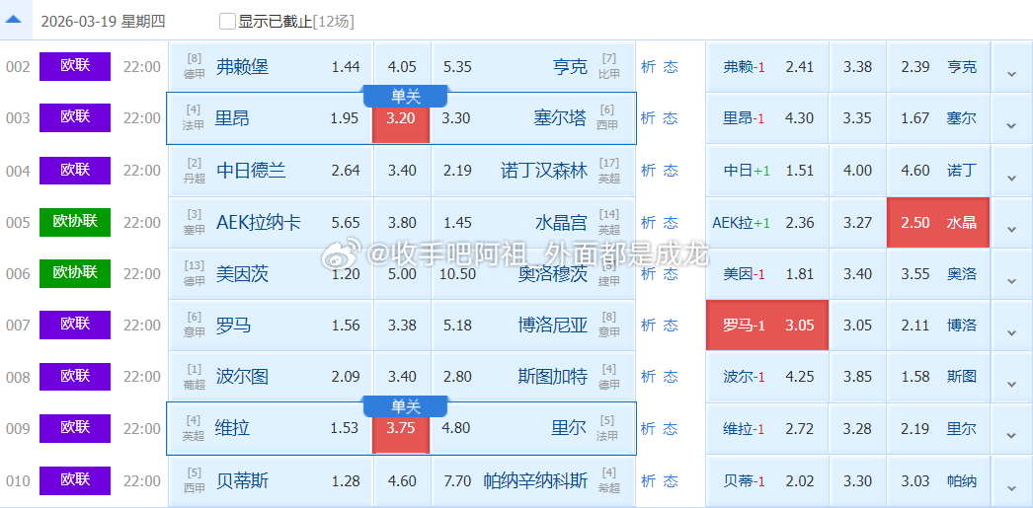Open 析 analysis for 里昂 match
The image size is (1033, 508).
(648, 118)
